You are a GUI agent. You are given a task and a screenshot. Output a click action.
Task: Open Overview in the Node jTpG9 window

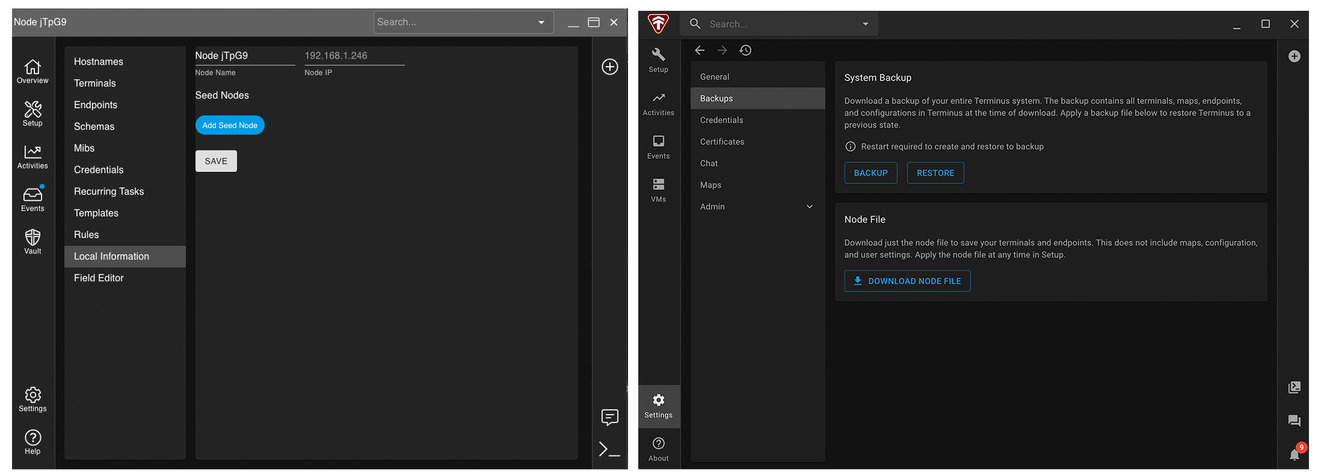click(32, 72)
